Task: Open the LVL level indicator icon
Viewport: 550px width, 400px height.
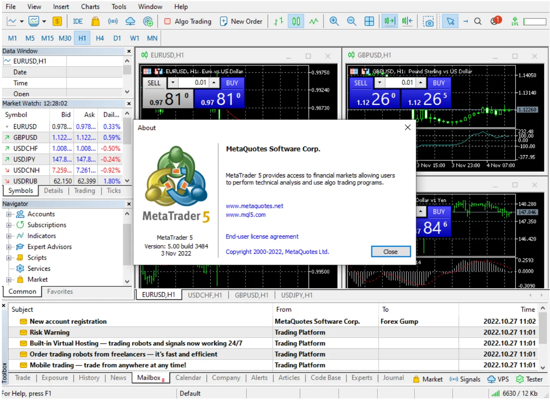Action: click(515, 21)
